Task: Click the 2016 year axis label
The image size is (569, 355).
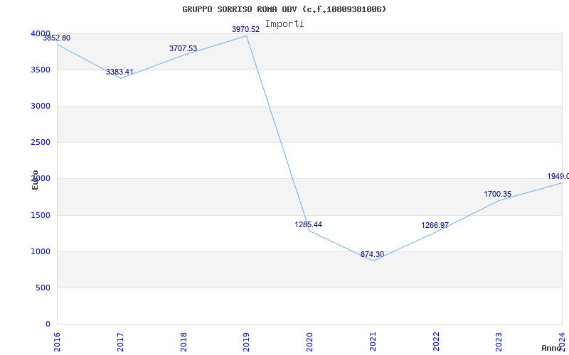Action: (x=57, y=342)
